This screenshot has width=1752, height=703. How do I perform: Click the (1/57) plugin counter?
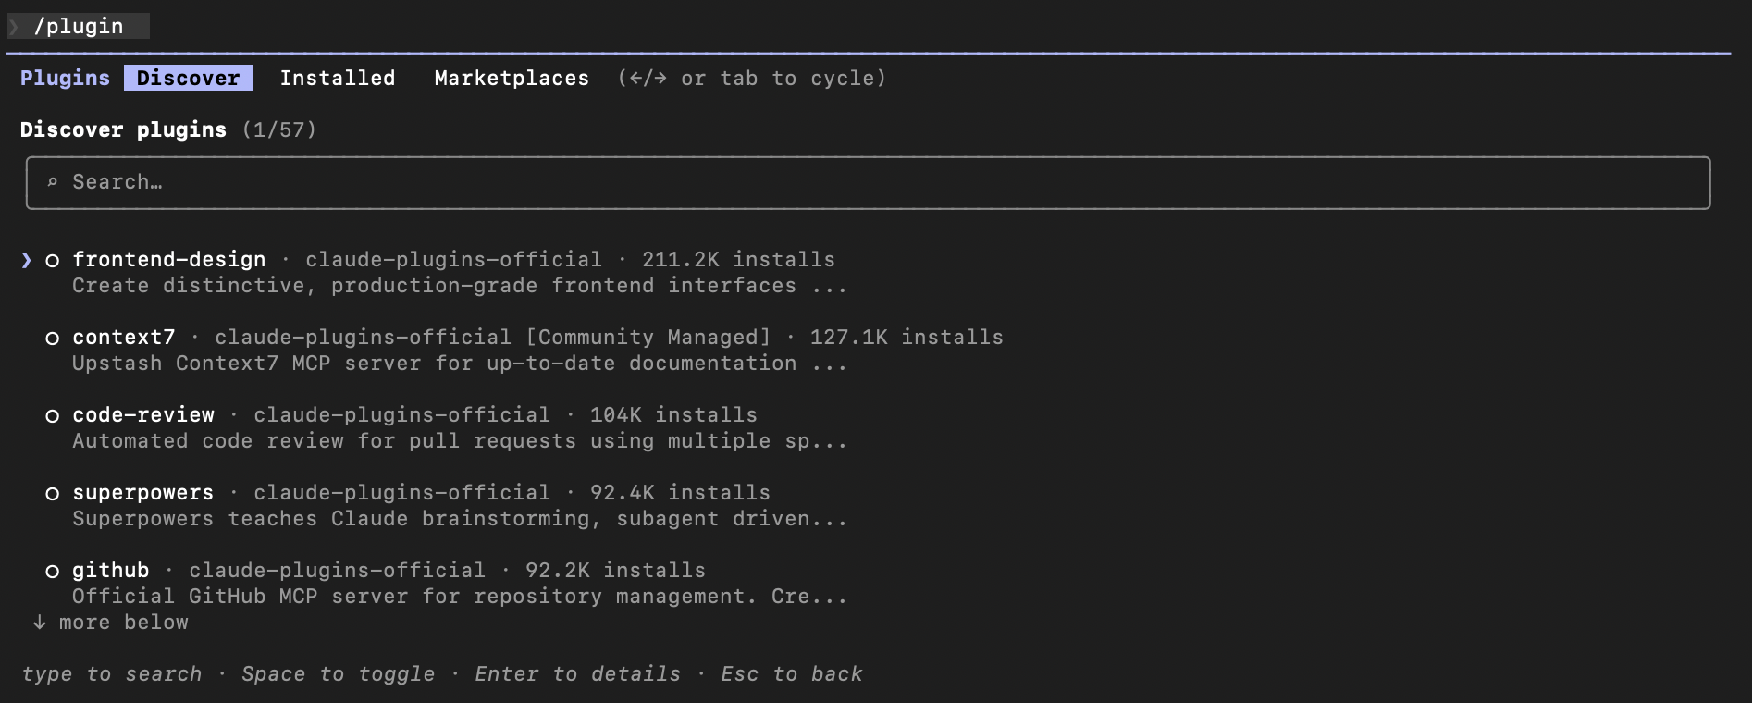pyautogui.click(x=279, y=130)
